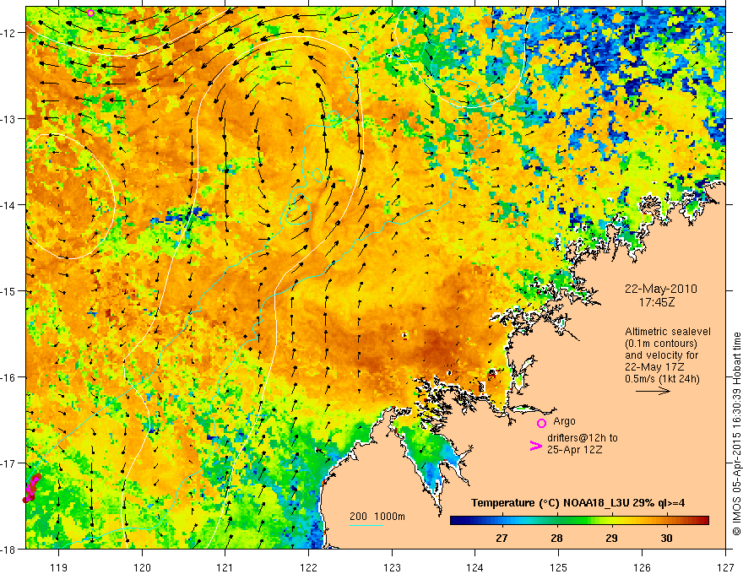Click the date text 22-May-2010
Image resolution: width=743 pixels, height=574 pixels.
[x=661, y=289]
